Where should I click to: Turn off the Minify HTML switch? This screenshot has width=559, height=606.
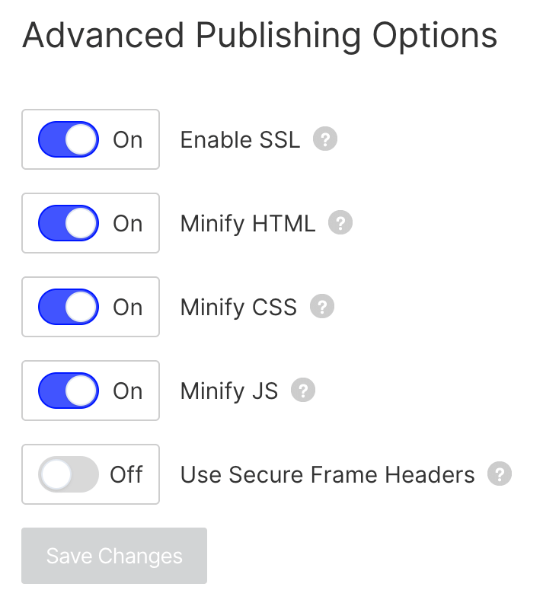pyautogui.click(x=69, y=224)
